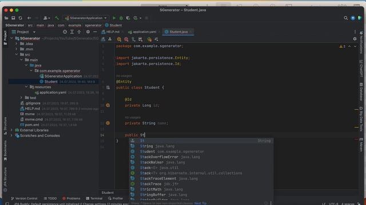Click the Collapse All icon in Project panel

click(x=79, y=32)
